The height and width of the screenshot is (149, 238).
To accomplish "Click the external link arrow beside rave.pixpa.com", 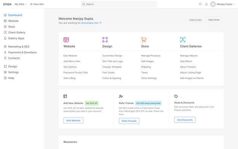I will coord(100,23).
